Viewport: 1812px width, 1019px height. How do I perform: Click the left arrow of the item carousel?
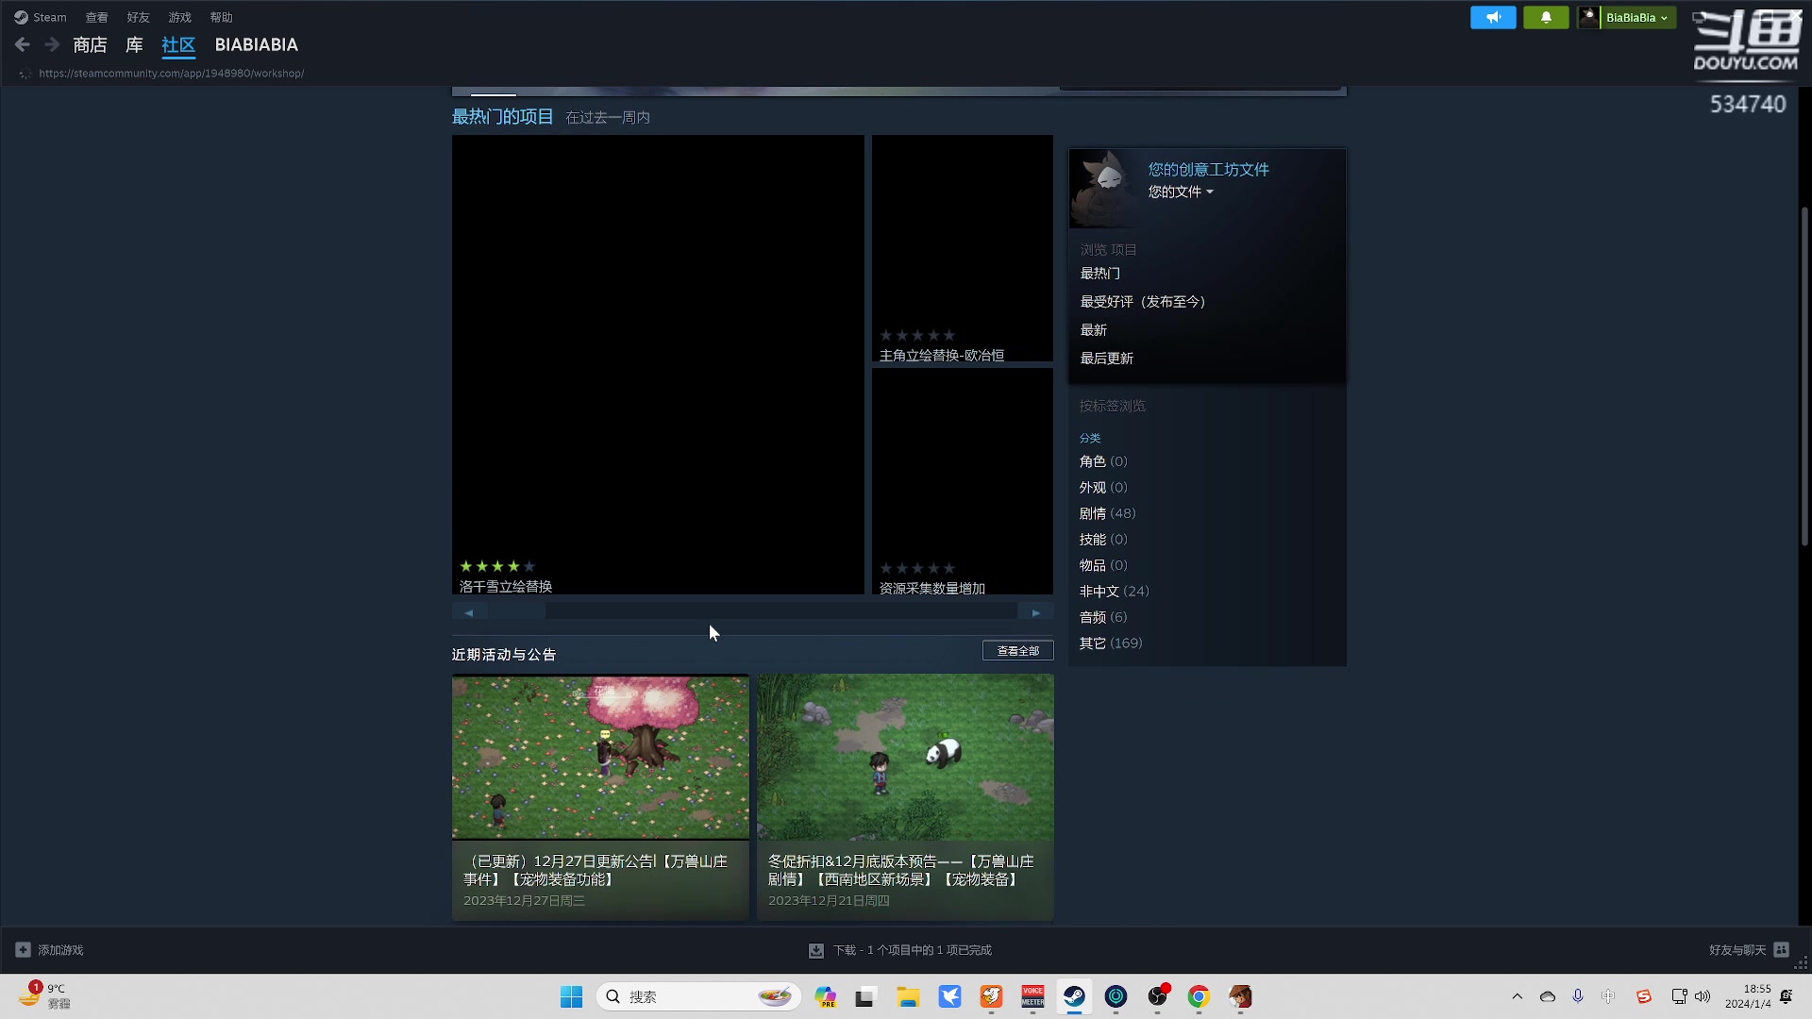point(469,612)
